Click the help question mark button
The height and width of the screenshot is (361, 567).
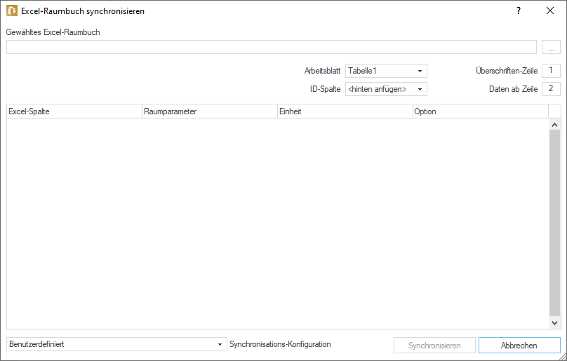point(519,11)
